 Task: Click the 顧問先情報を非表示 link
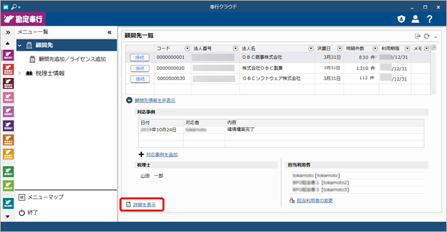pyautogui.click(x=155, y=101)
